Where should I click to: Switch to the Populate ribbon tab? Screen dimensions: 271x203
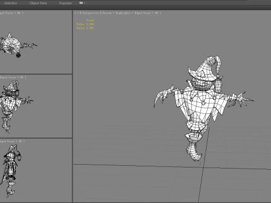point(65,3)
